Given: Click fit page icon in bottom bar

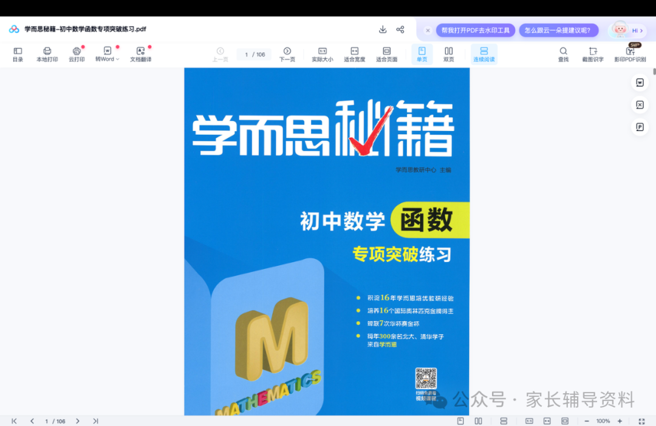Looking at the screenshot, I should point(565,421).
